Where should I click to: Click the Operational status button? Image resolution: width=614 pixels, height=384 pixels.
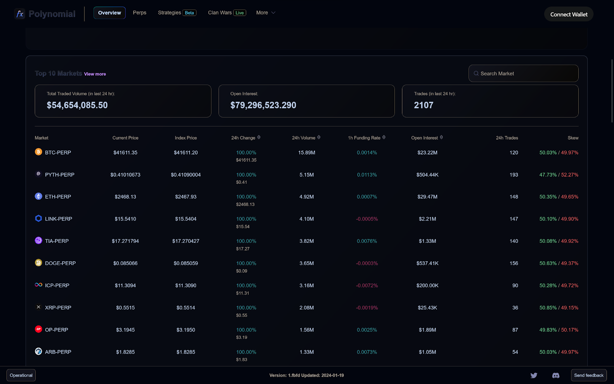(21, 375)
